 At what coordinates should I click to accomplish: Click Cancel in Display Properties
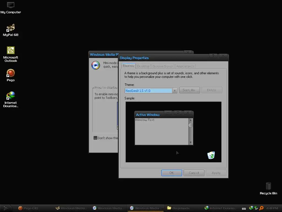194,173
